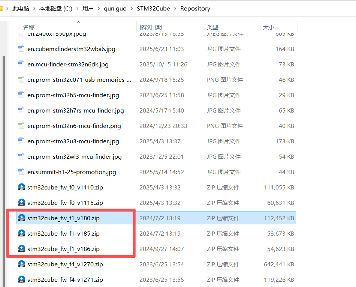This screenshot has width=356, height=287.
Task: Click the stm32cube_fw_f1_v186.zip archive icon
Action: coord(22,249)
